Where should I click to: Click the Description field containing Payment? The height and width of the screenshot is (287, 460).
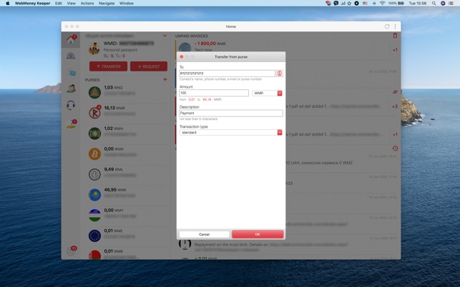click(x=230, y=113)
